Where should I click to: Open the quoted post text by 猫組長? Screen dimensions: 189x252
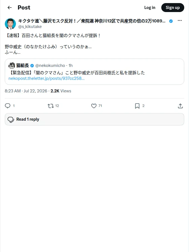click(77, 73)
